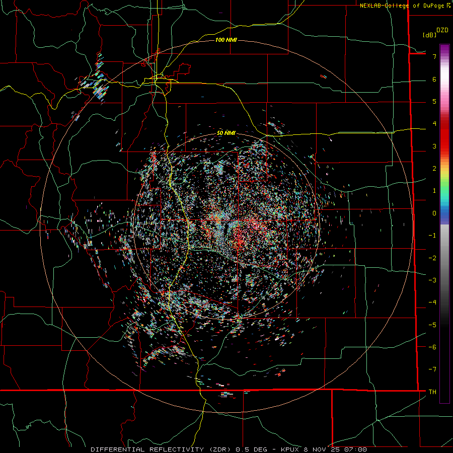This screenshot has height=453, width=453.
Task: Click the -5 dB scale label
Action: click(x=432, y=325)
